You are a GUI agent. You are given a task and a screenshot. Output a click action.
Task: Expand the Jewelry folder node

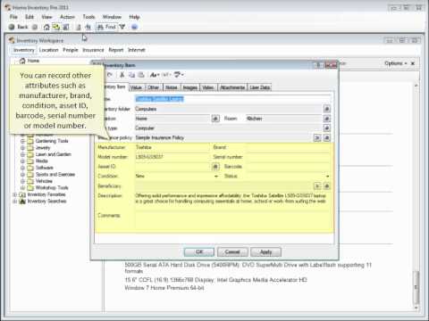(22, 148)
